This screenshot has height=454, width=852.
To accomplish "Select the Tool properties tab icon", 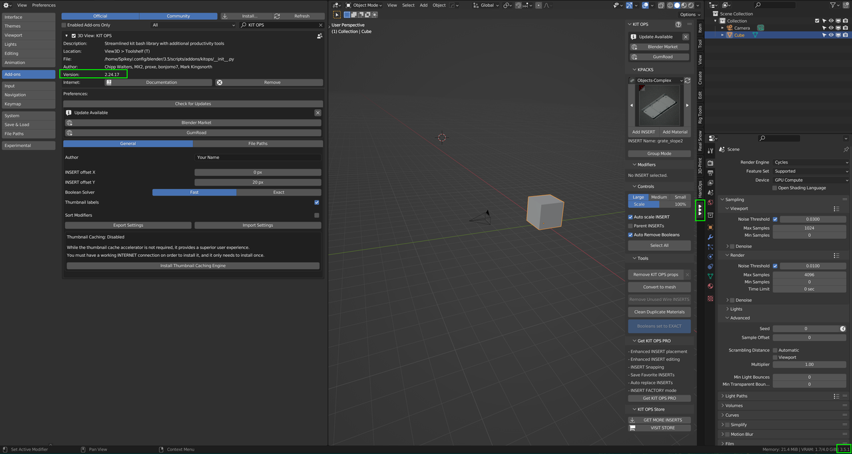I will 710,151.
